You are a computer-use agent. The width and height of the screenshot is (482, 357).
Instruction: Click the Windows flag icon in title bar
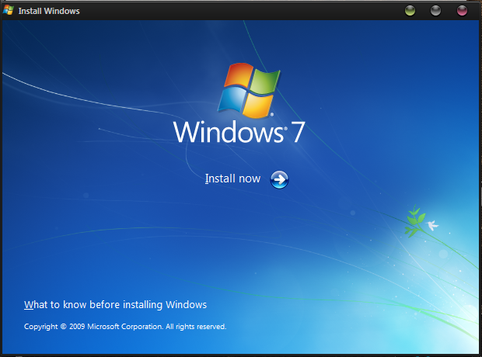pyautogui.click(x=9, y=10)
